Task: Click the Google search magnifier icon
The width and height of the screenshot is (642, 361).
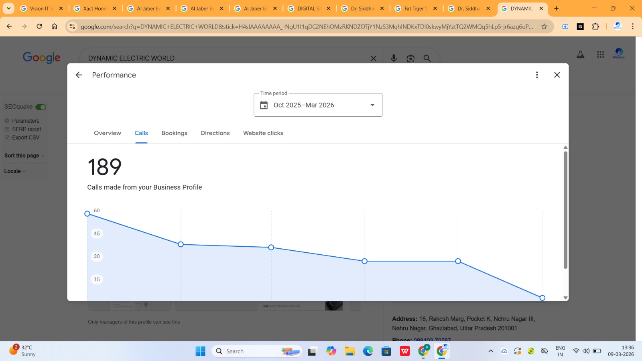Action: pos(427,59)
